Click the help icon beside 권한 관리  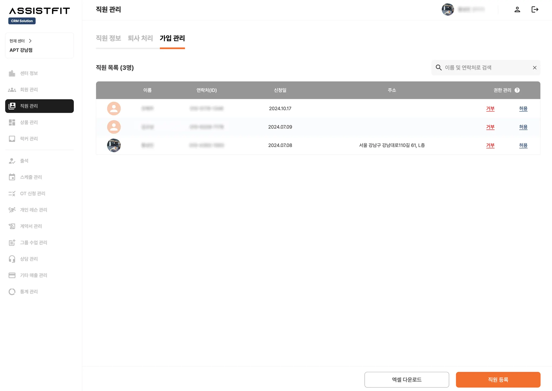click(517, 90)
